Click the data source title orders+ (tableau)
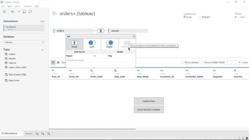Image resolution: width=249 pixels, height=140 pixels. click(77, 14)
